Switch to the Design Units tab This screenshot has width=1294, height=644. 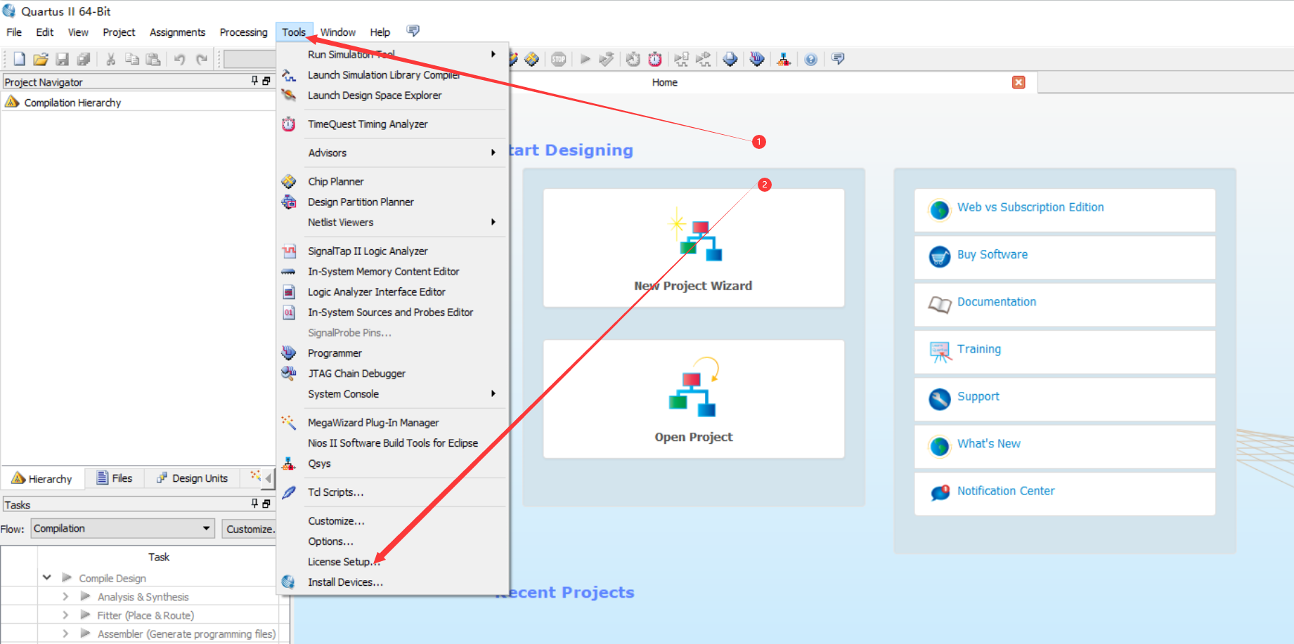click(x=192, y=478)
